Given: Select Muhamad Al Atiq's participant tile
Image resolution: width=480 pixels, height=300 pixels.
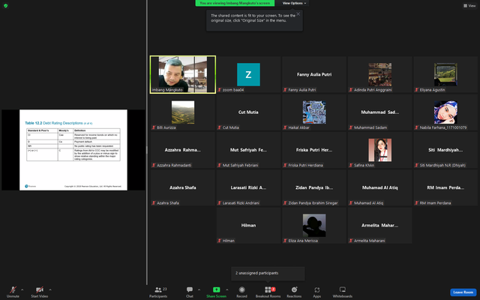Looking at the screenshot, I should coord(380,187).
